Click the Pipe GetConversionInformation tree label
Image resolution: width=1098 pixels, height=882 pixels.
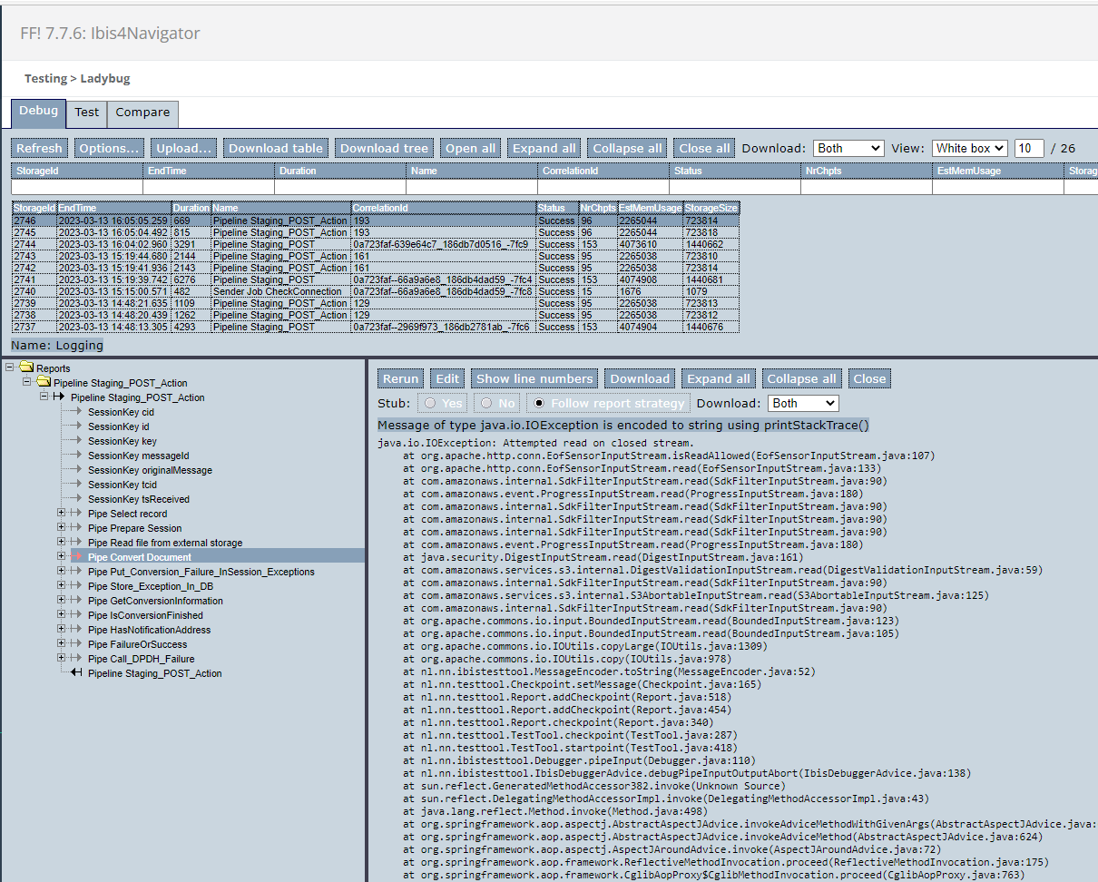155,601
